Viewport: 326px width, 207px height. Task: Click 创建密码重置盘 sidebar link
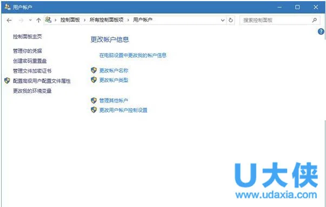click(x=30, y=61)
